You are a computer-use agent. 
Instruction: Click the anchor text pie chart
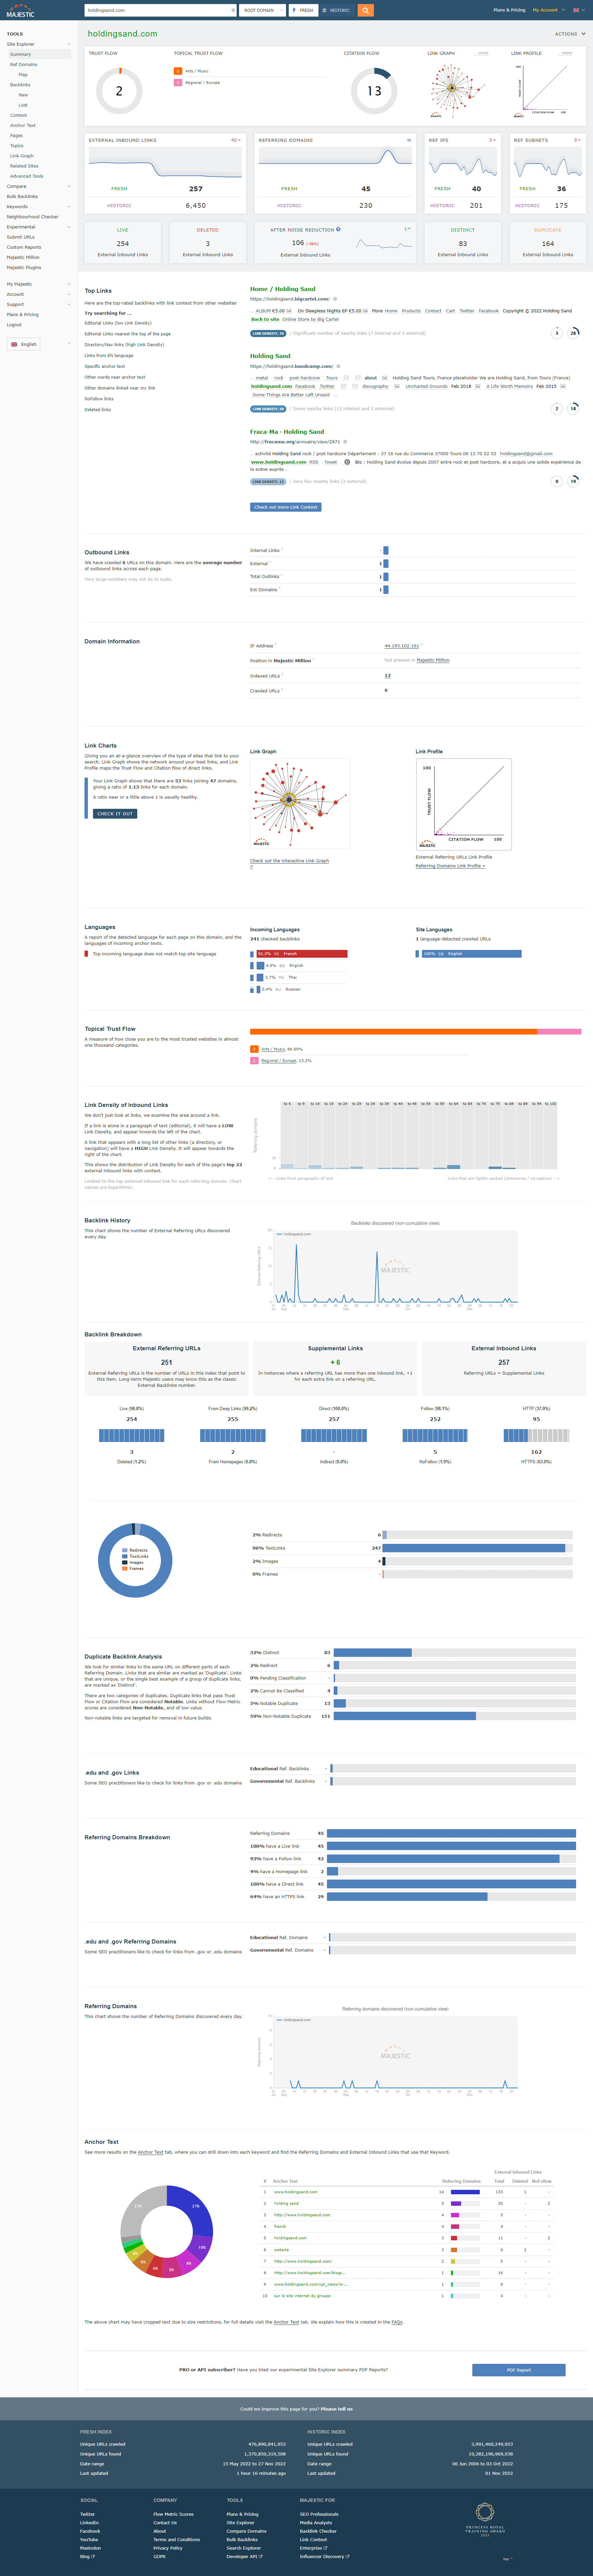(x=167, y=2231)
